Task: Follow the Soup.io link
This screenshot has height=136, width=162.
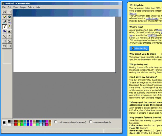Action: (x=133, y=13)
